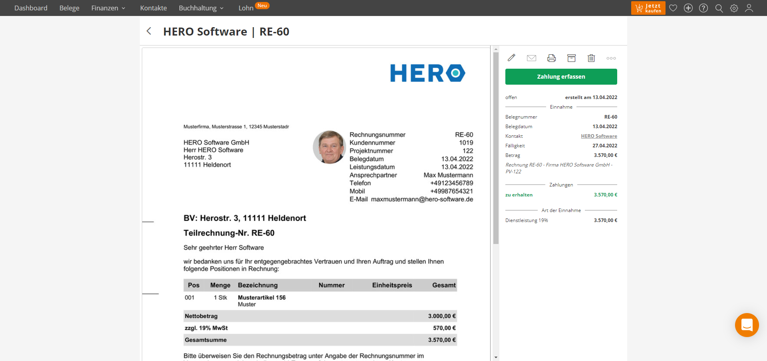767x361 pixels.
Task: Click the Neu badge next to Lohn
Action: 262,6
